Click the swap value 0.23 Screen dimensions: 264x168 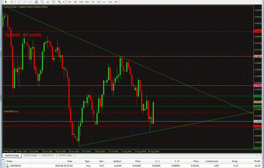click(236, 166)
